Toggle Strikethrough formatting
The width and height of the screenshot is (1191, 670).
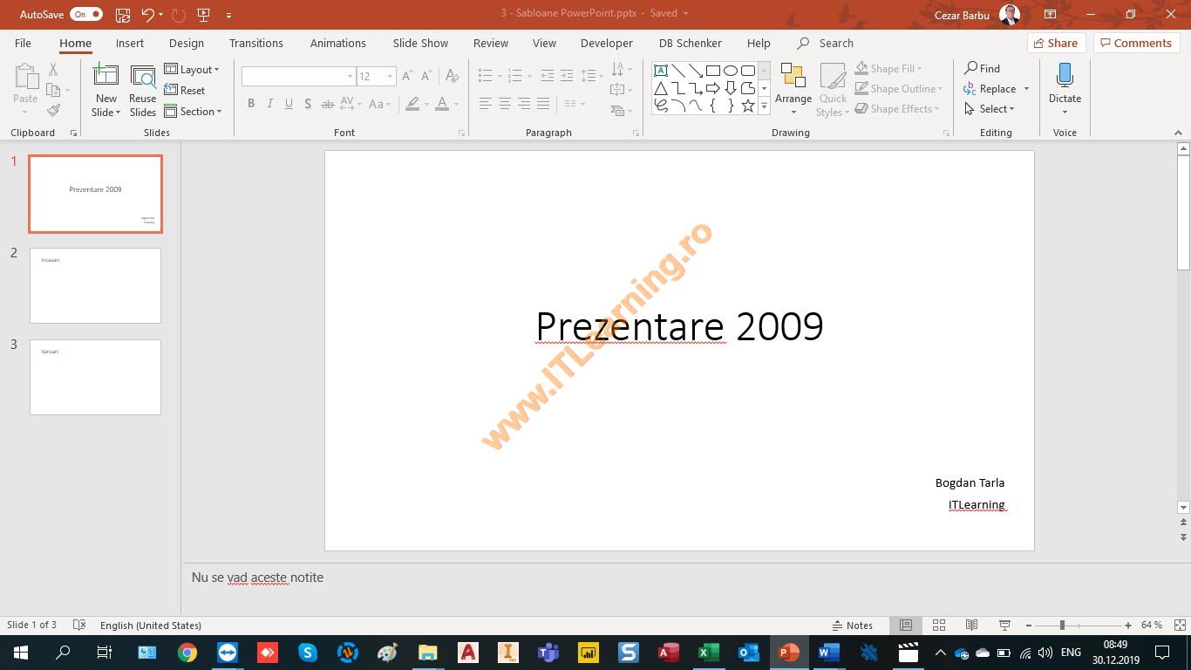coord(328,104)
